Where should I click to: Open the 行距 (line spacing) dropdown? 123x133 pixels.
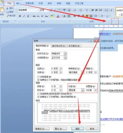[83, 90]
